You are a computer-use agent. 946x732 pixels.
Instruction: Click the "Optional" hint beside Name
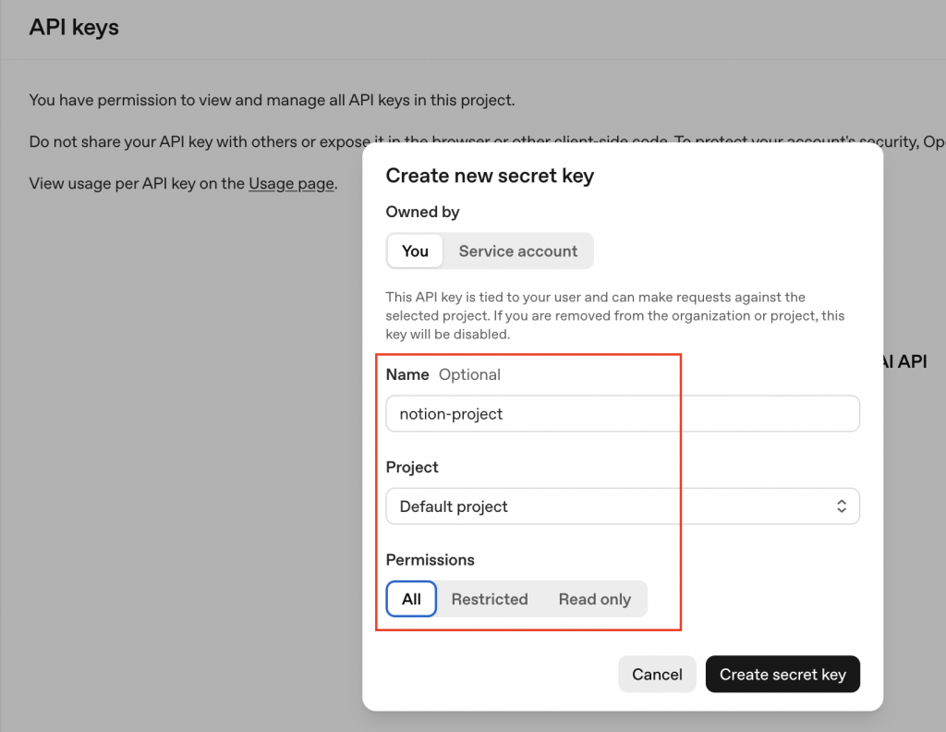point(469,374)
